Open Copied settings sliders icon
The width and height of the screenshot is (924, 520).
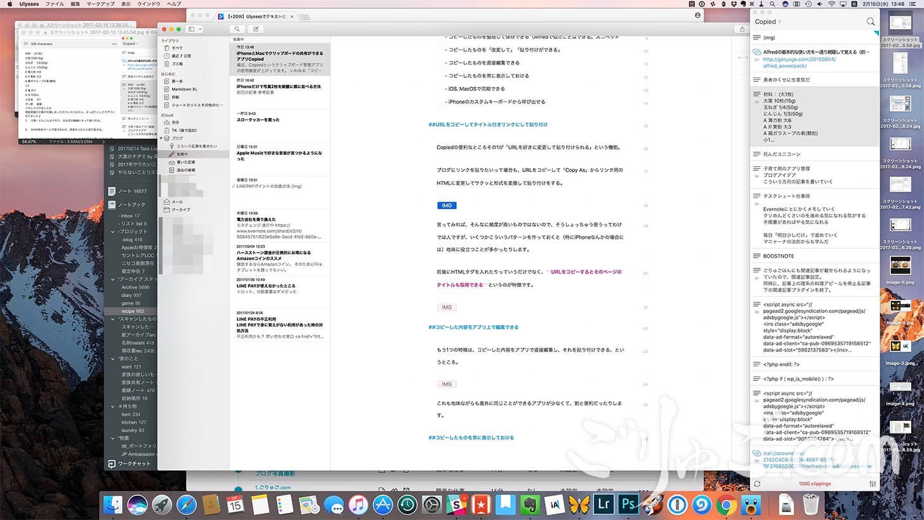[872, 484]
